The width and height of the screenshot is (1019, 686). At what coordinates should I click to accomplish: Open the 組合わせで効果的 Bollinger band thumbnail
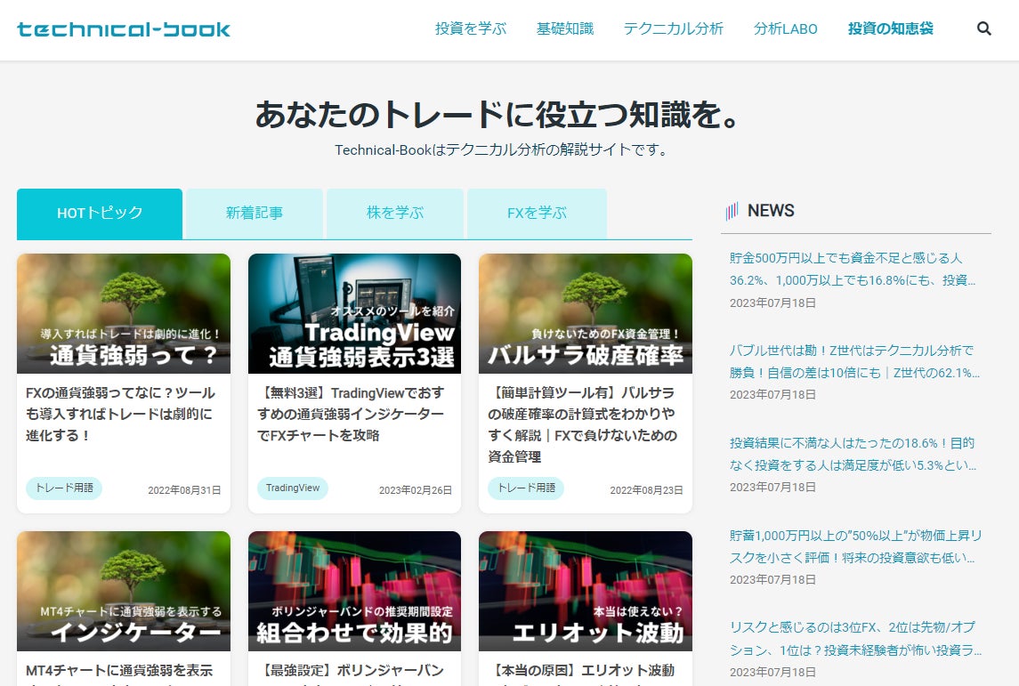pyautogui.click(x=354, y=591)
